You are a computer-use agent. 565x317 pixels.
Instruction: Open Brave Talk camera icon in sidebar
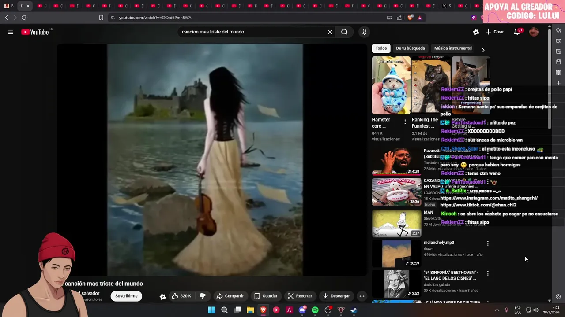pyautogui.click(x=558, y=41)
